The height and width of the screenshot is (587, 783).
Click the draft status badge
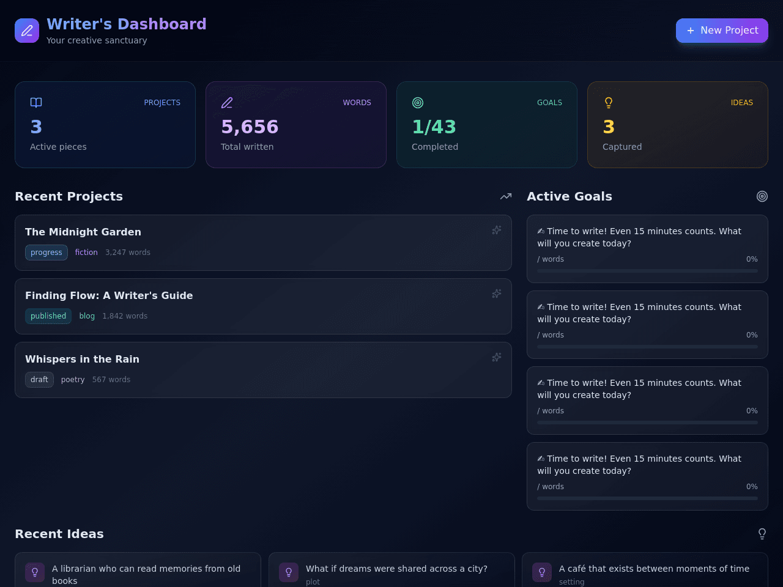click(39, 380)
